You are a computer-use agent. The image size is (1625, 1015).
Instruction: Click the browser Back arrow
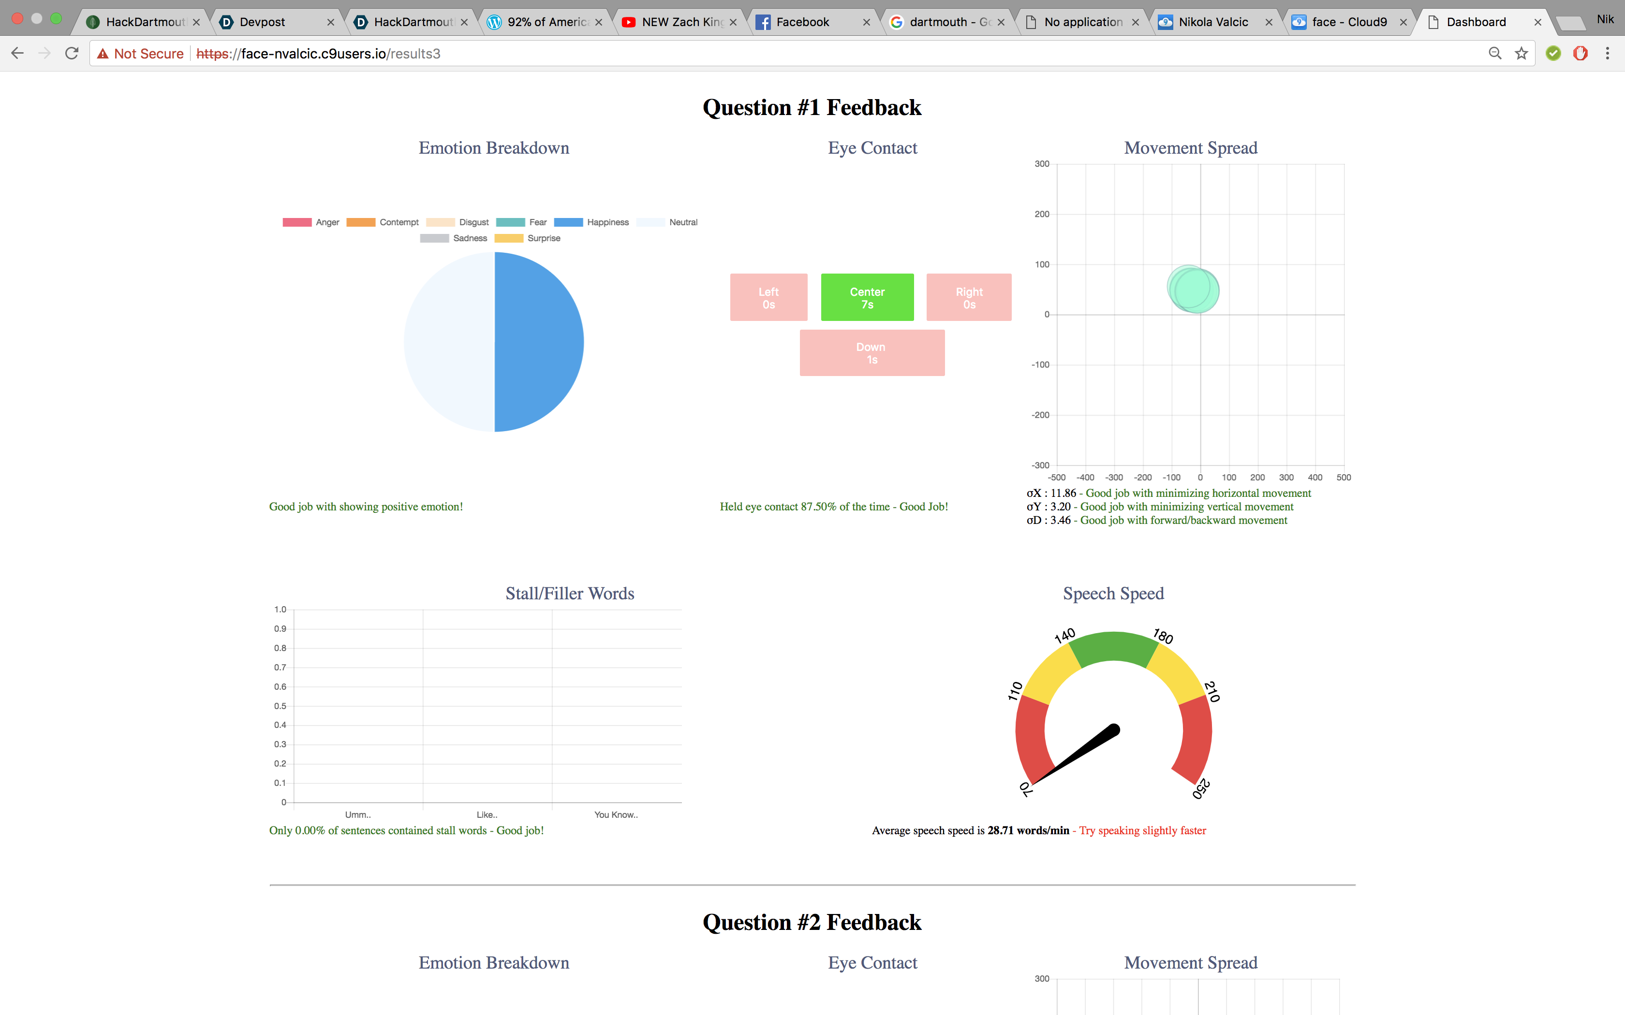17,54
